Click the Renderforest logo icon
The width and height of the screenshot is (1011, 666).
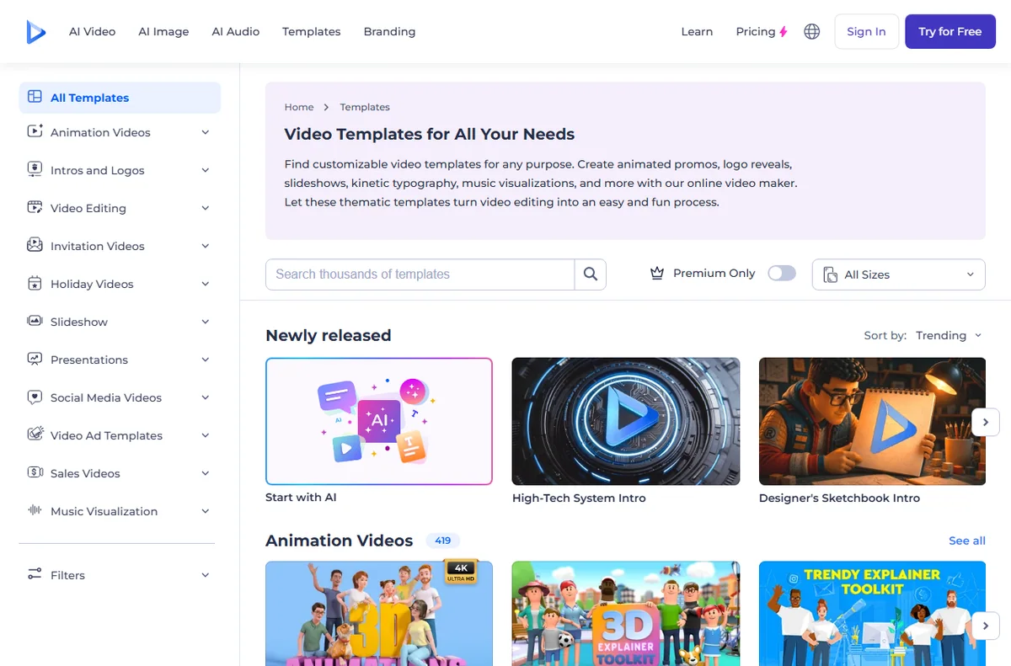click(35, 31)
